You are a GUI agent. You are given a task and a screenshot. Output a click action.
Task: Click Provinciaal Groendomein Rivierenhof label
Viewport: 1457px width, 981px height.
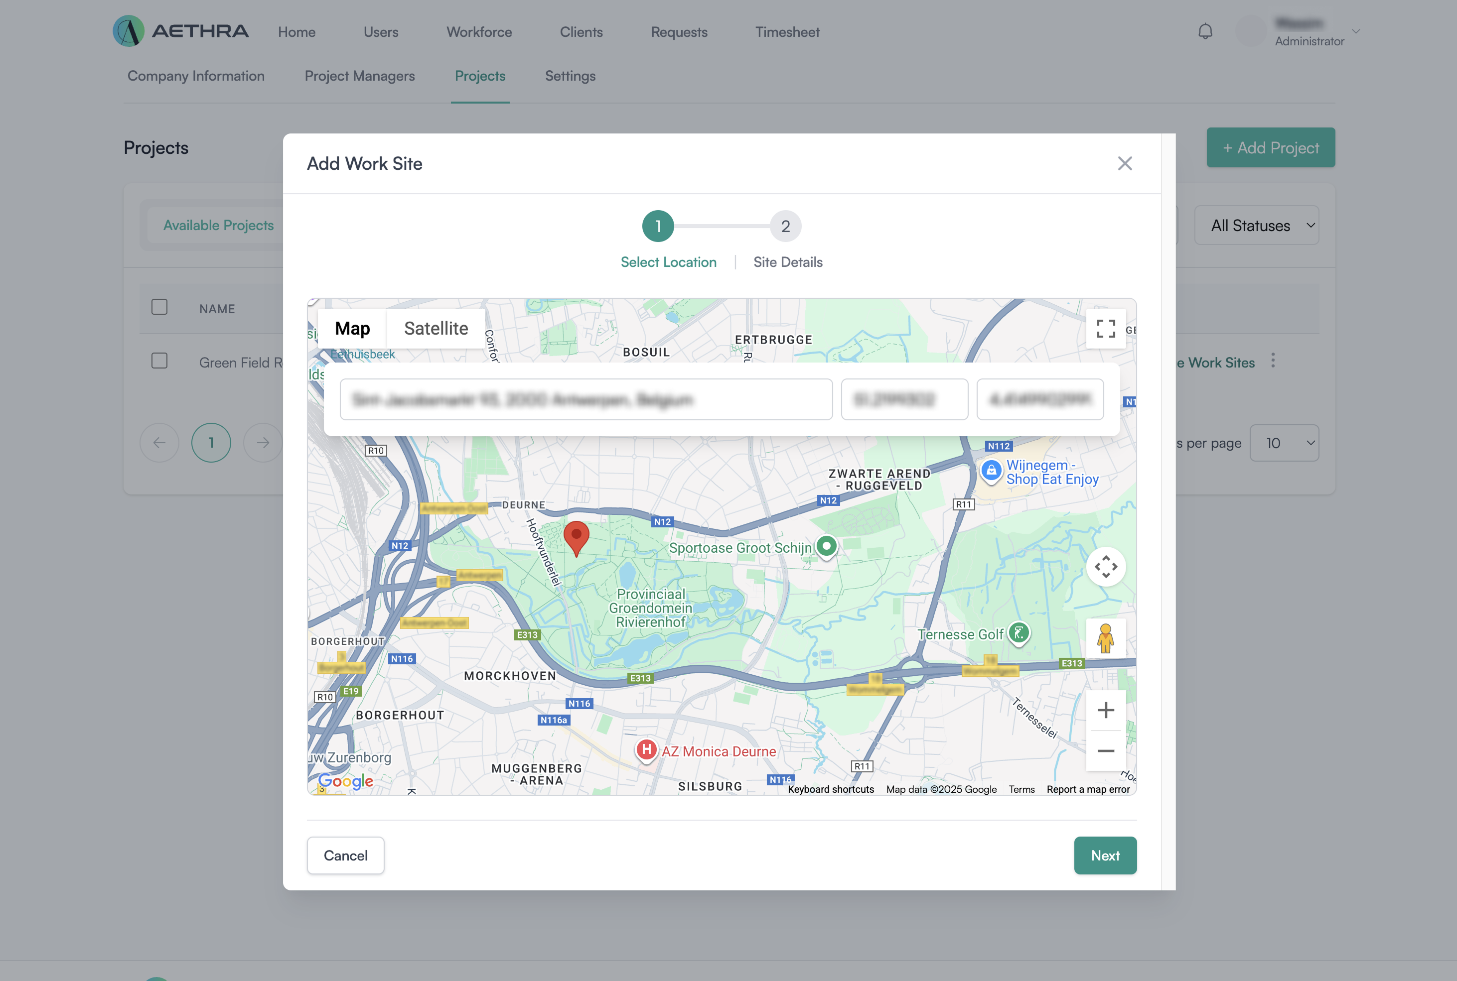coord(651,608)
